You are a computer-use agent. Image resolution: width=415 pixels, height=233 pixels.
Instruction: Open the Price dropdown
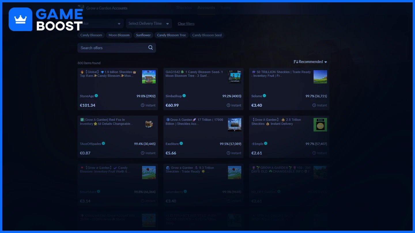pos(101,24)
